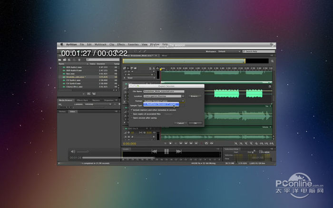Viewport: 333px width, 208px height.
Task: Click the red Record button in the transport bar
Action: tap(202, 143)
